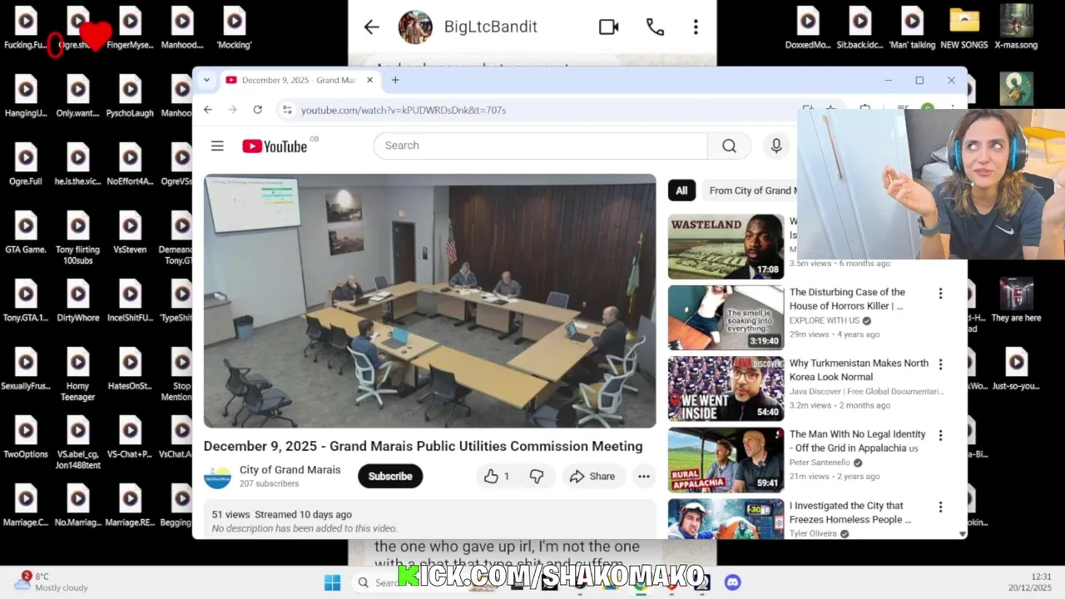Viewport: 1065px width, 599px height.
Task: Open weather widget showing 8°C
Action: [x=52, y=582]
